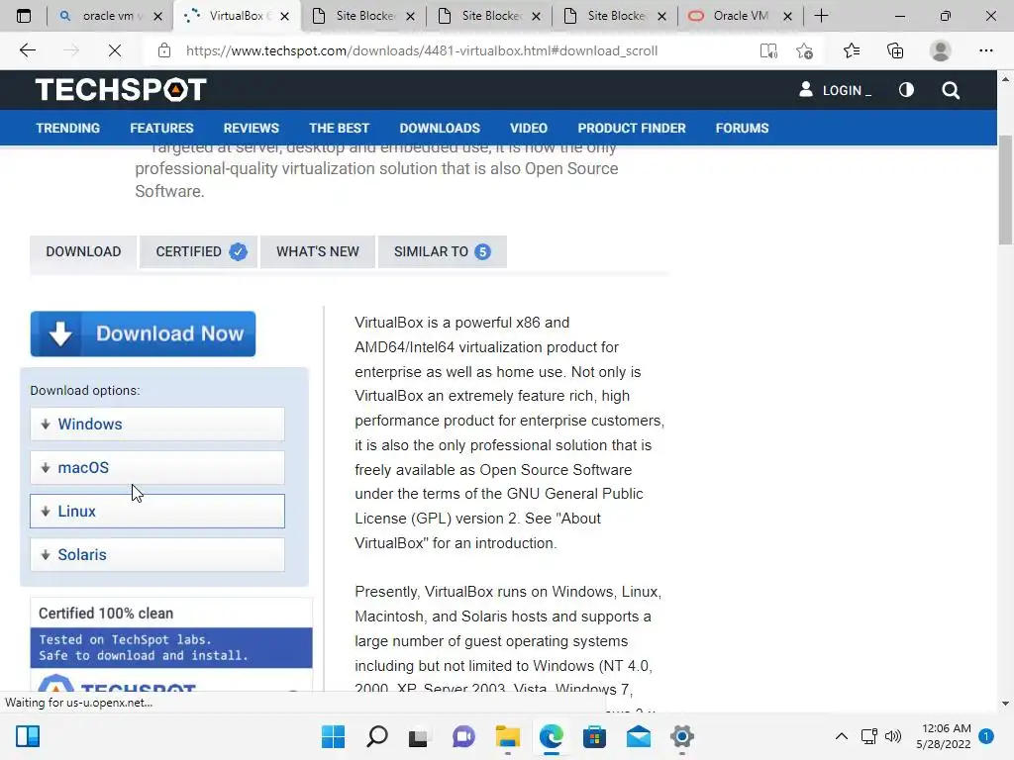Open the FEATURES menu
The height and width of the screenshot is (760, 1014).
[161, 128]
